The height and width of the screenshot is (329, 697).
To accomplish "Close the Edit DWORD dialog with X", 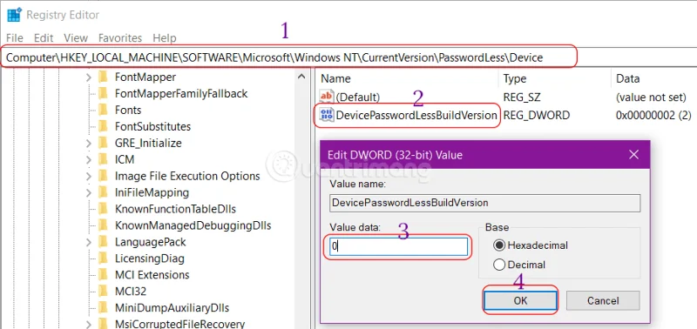I will click(x=634, y=155).
